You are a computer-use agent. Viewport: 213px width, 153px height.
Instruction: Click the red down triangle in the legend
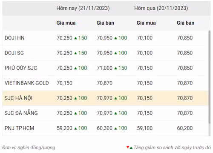128,147
